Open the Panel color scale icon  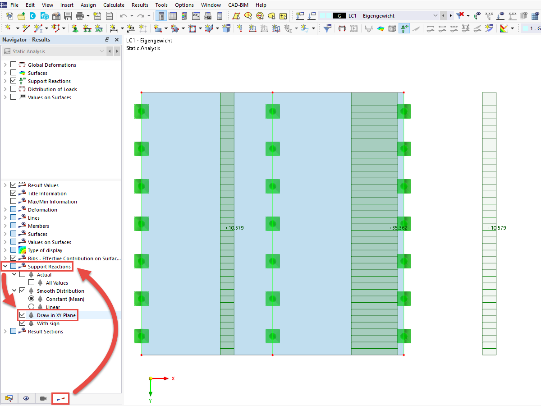coord(504,28)
